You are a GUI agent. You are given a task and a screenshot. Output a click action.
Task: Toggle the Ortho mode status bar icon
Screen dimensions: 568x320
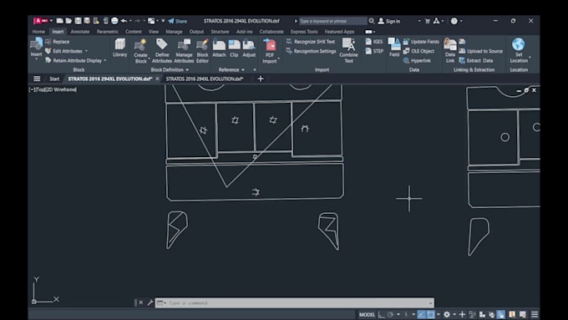[381, 314]
